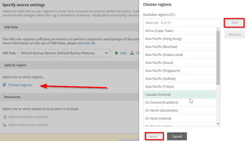Select Canada (Central) region
The image size is (246, 141).
(x=179, y=95)
